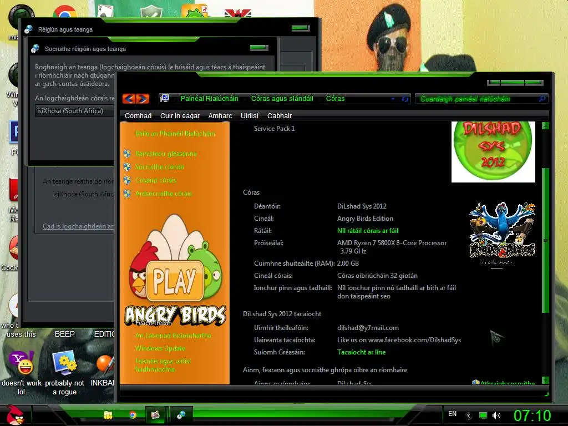568x426 pixels.
Task: Open the folder icon on the taskbar
Action: click(x=108, y=415)
